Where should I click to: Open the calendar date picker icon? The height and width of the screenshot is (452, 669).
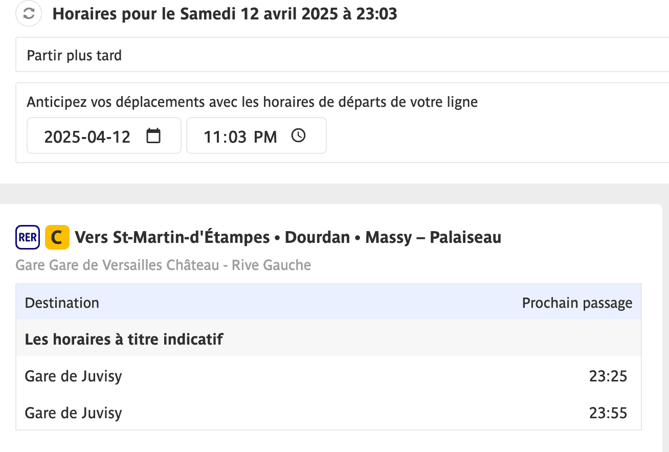click(153, 136)
